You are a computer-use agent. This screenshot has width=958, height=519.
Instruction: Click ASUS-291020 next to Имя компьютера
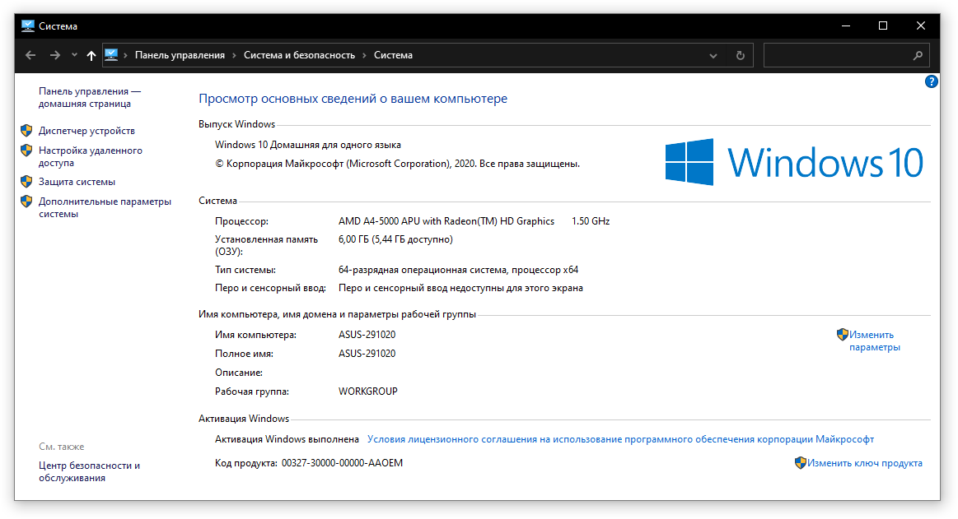[367, 335]
